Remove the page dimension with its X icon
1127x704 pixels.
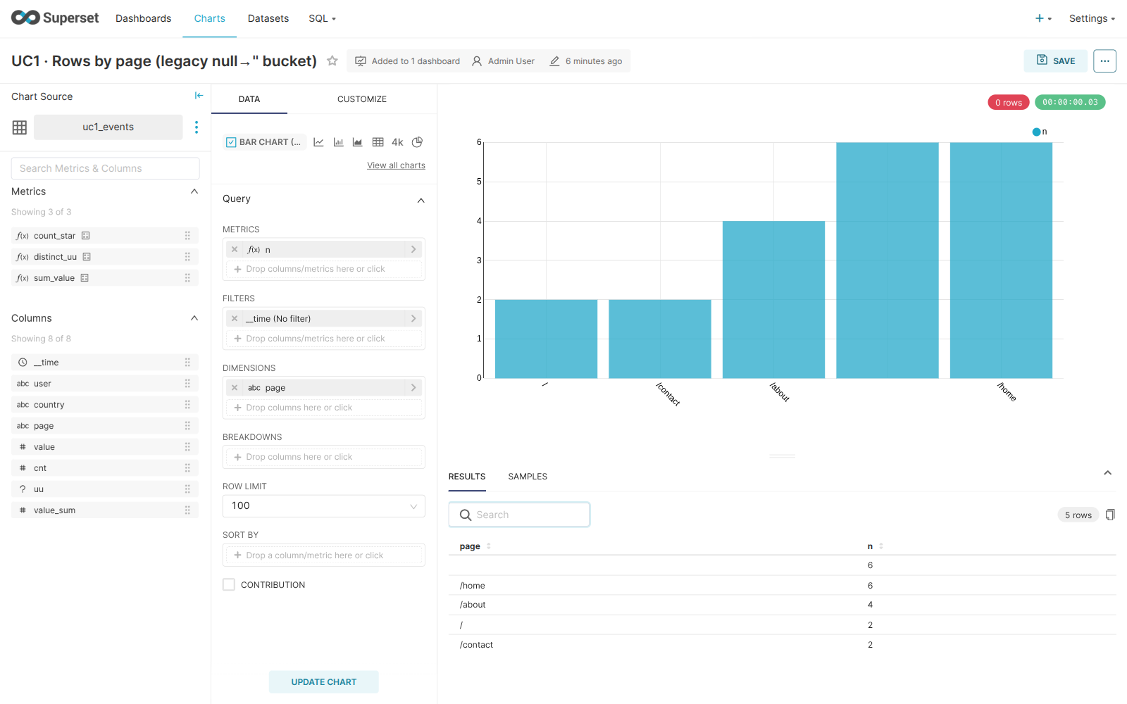coord(235,387)
